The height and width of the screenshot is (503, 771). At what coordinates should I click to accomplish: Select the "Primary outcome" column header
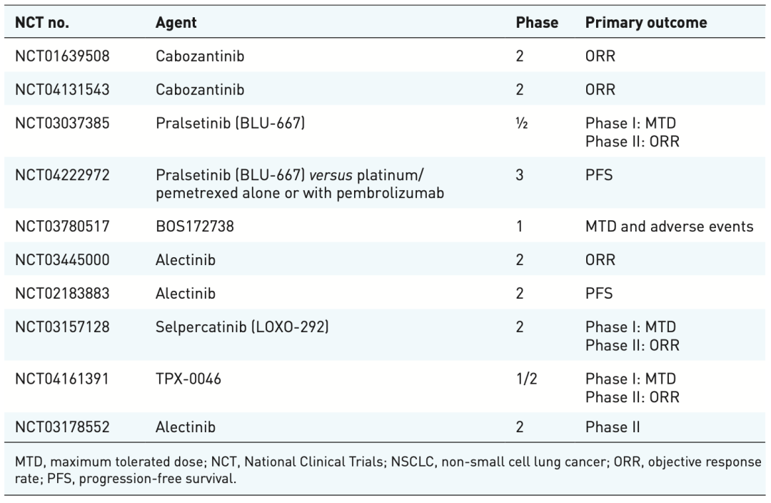point(646,22)
